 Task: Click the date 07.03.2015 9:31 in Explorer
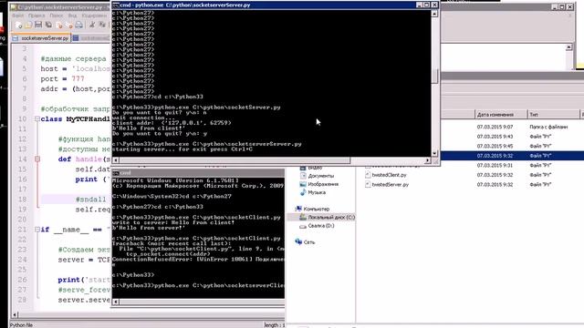495,165
